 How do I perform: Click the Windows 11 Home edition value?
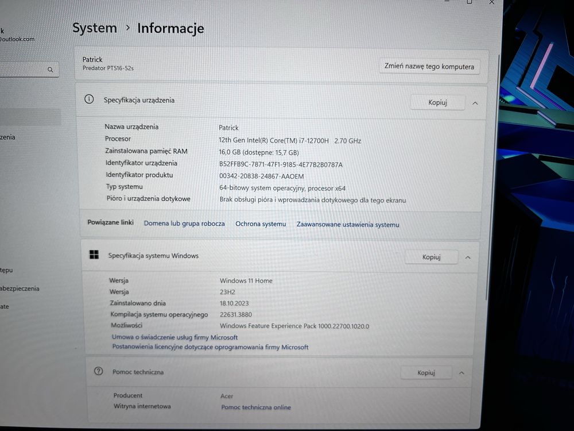pyautogui.click(x=246, y=280)
